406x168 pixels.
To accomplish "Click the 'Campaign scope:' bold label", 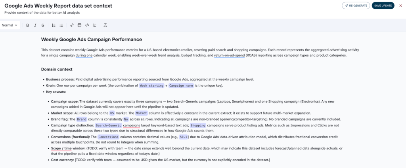I will (x=65, y=102).
